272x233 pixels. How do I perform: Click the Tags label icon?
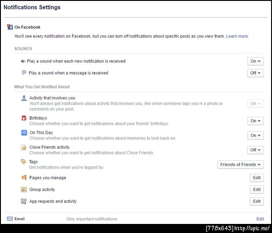(24, 162)
